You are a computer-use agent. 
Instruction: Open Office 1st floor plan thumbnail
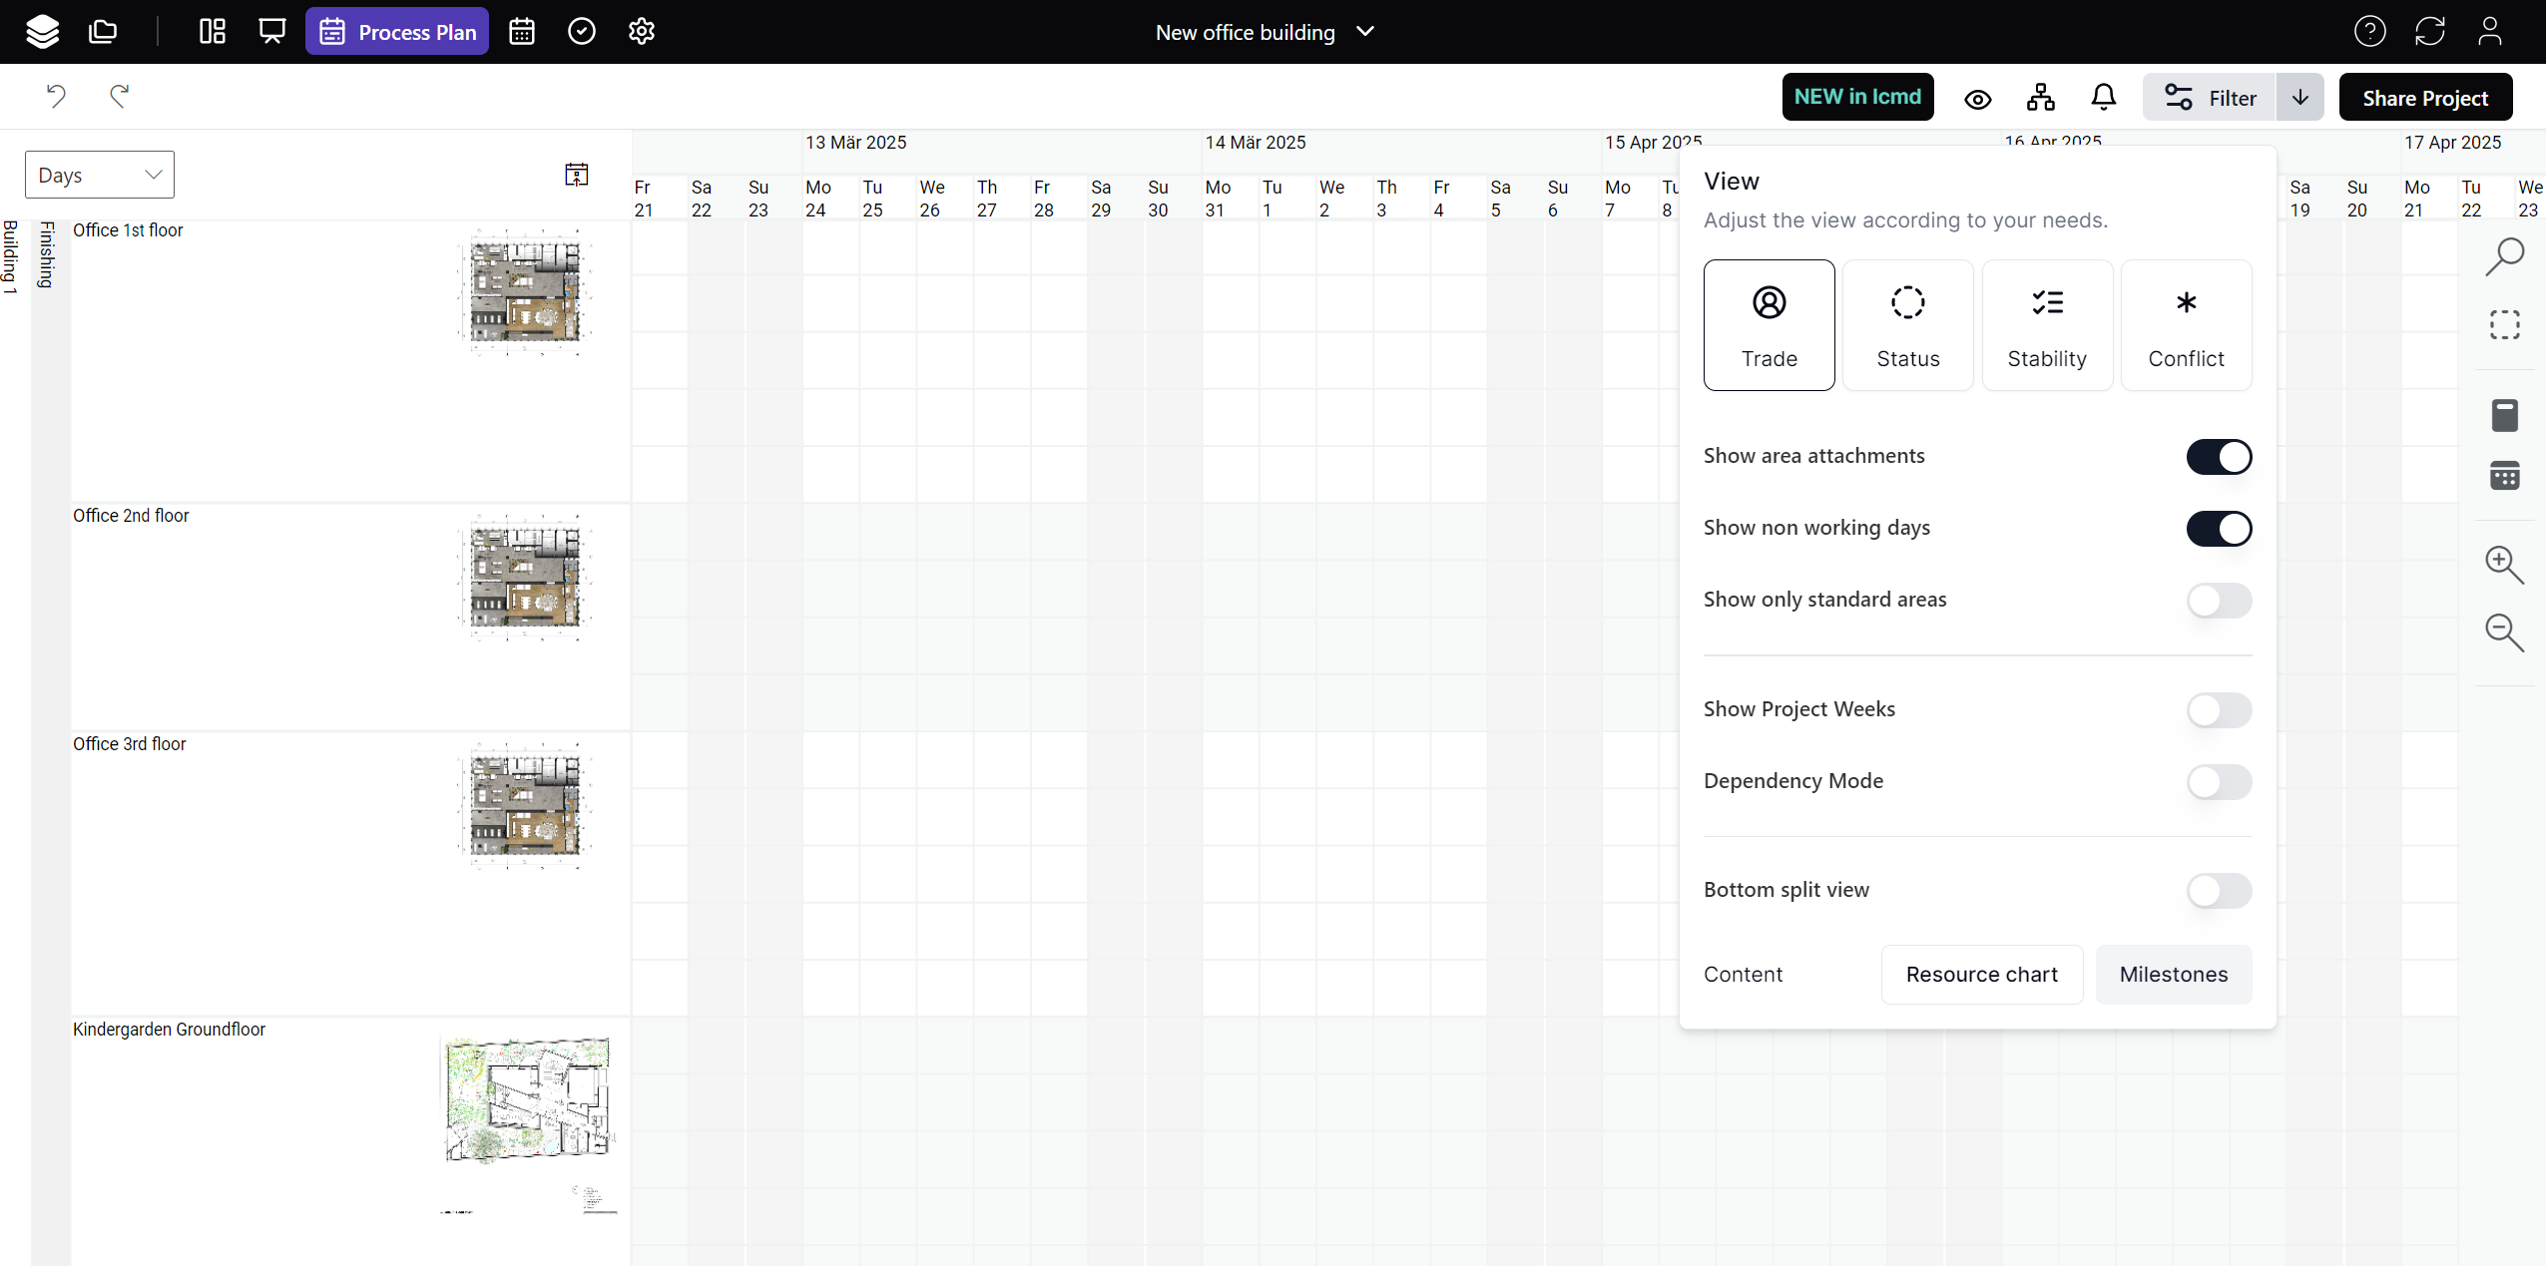[525, 291]
